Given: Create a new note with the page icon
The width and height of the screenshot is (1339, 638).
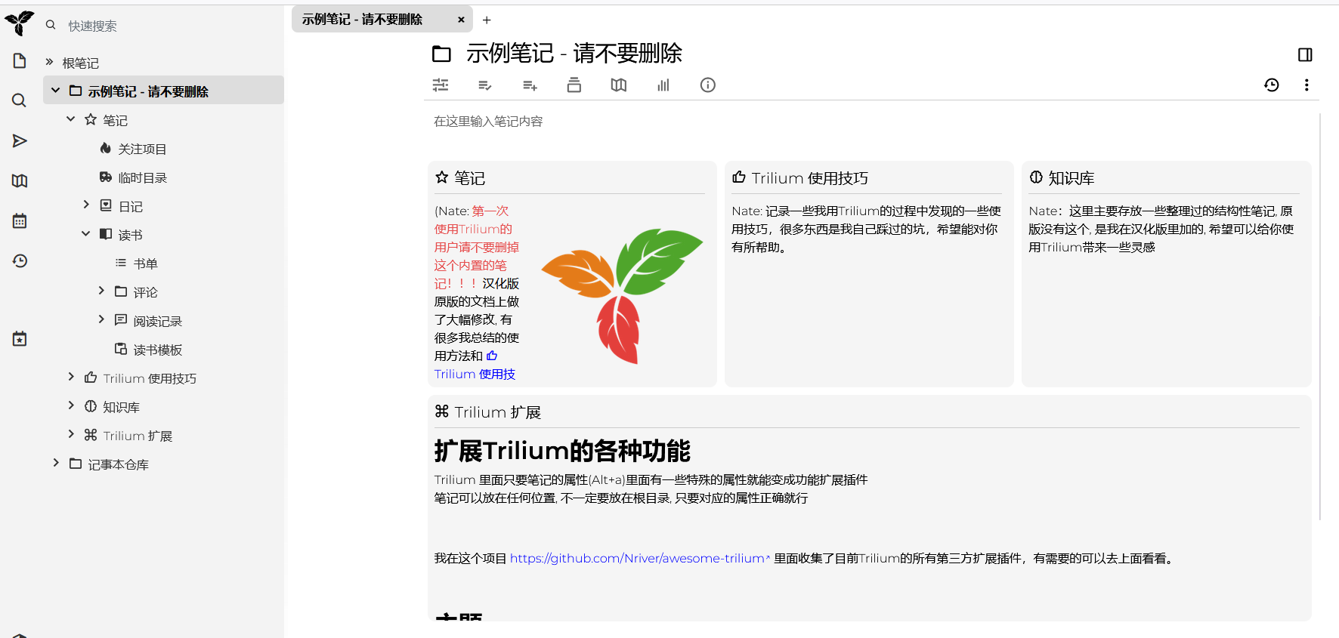Looking at the screenshot, I should tap(20, 61).
